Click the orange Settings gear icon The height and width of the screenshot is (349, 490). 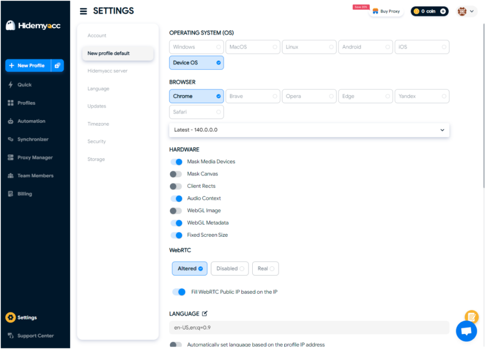click(x=11, y=317)
